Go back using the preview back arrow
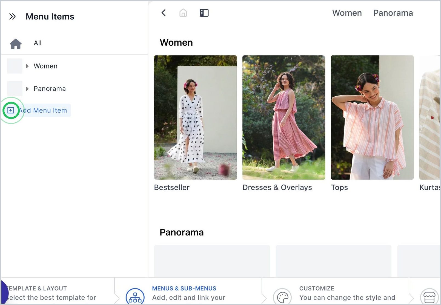Screen dimensions: 441x305 tap(164, 13)
